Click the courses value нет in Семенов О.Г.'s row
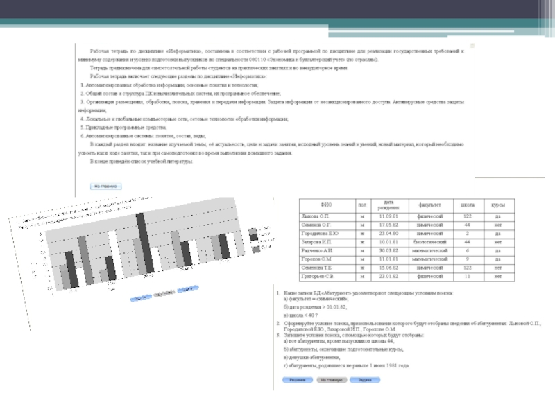555x416 pixels. pos(498,225)
